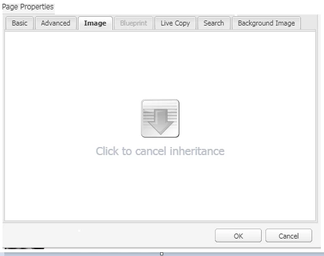Image resolution: width=324 pixels, height=256 pixels.
Task: Click the dark redacted strip at the bottom-left
Action: [24, 248]
